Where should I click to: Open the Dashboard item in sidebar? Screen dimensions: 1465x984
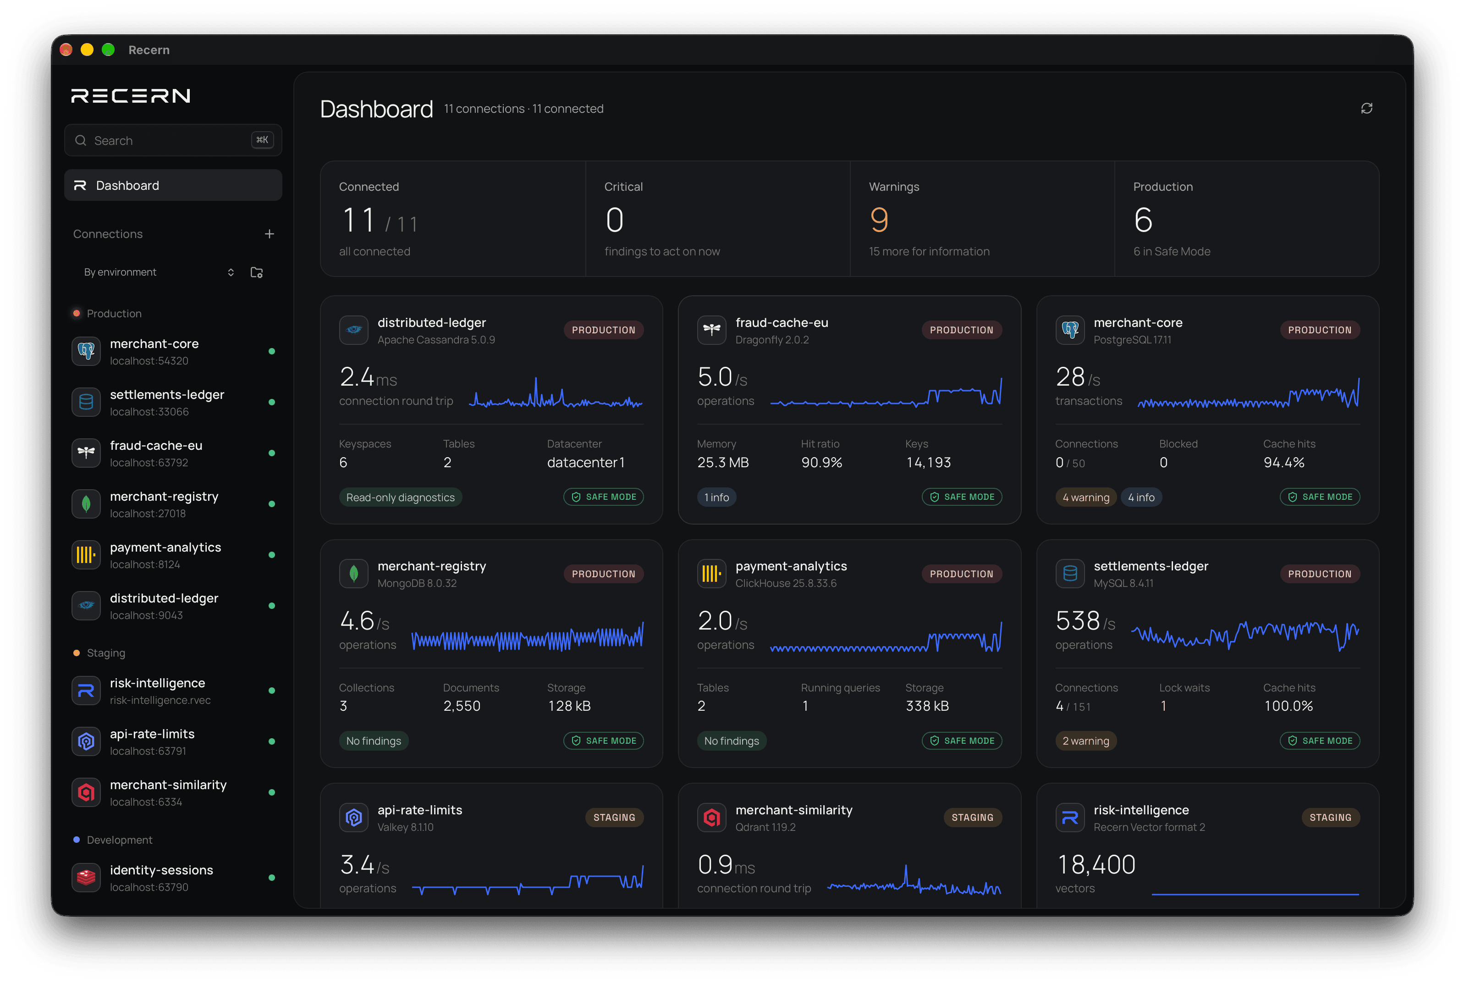173,186
